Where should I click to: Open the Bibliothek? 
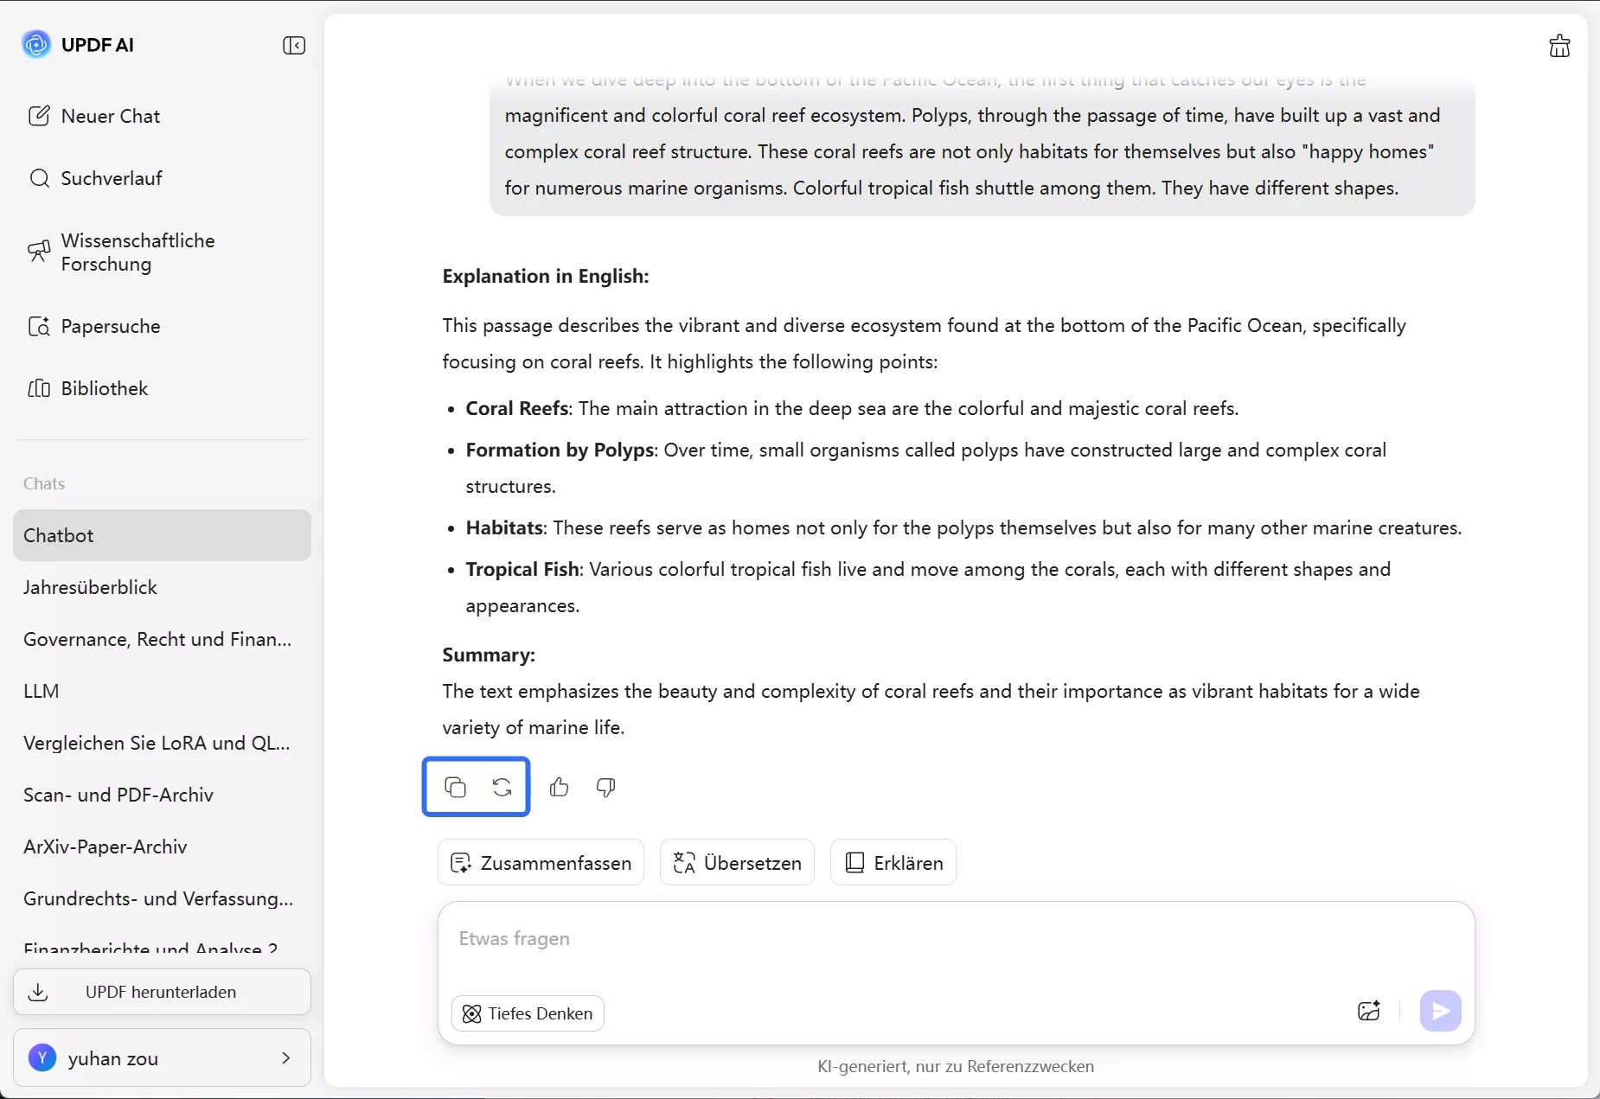88,388
